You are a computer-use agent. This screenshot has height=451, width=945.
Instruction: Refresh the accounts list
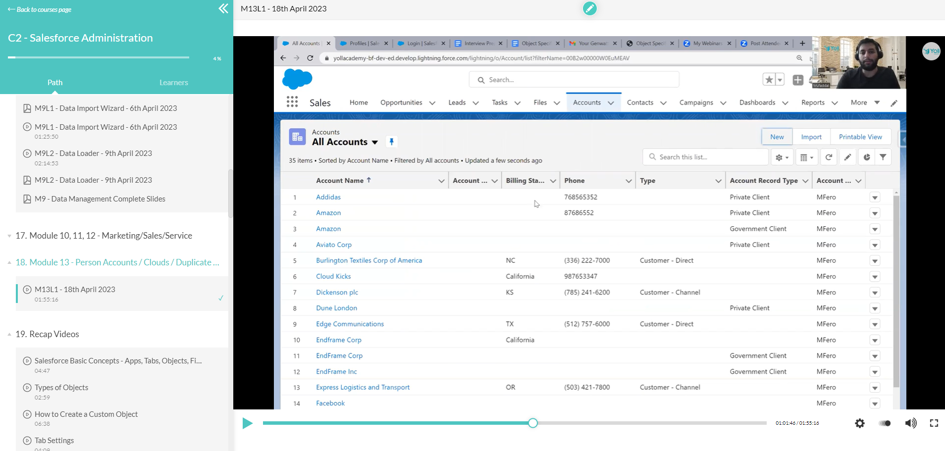click(x=829, y=157)
